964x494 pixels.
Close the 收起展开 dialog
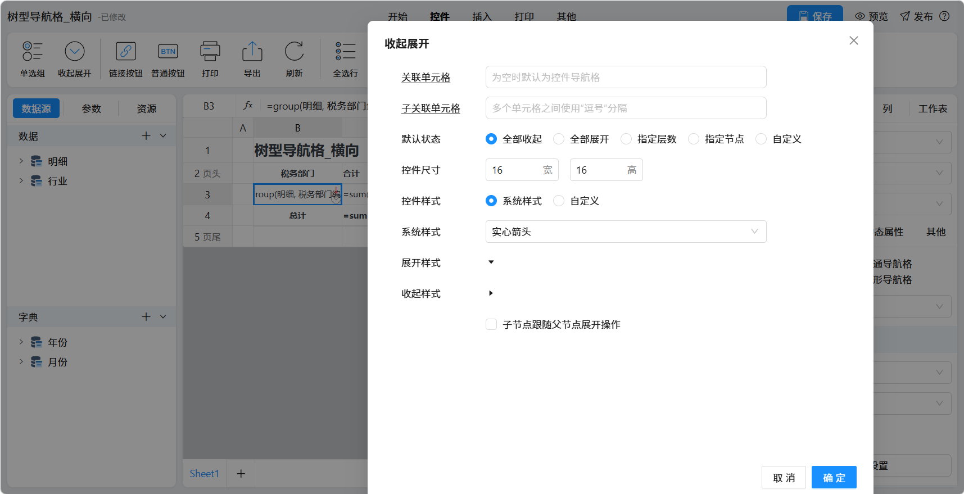point(853,40)
